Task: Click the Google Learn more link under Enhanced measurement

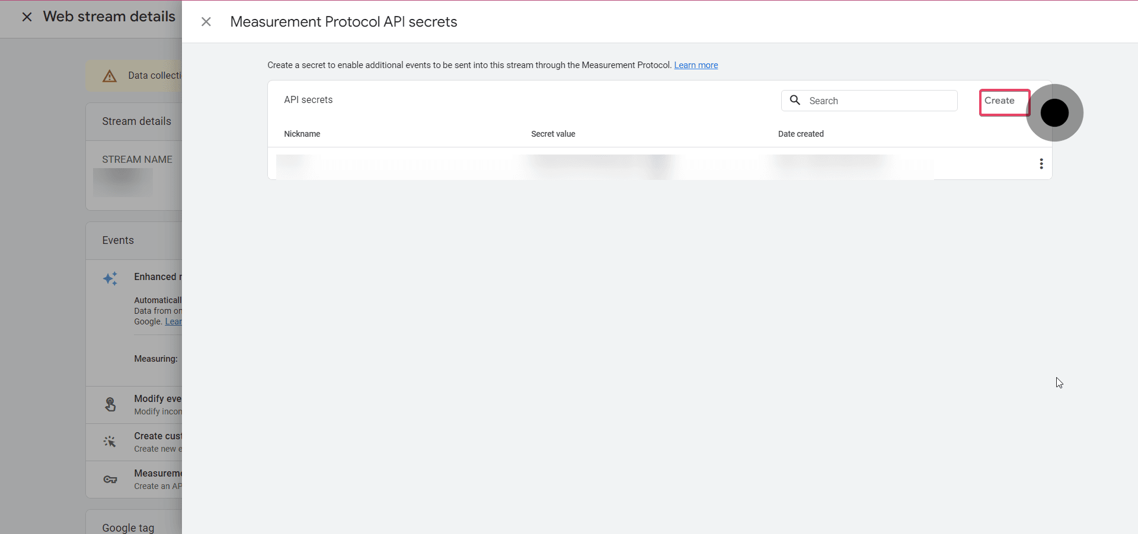Action: [173, 321]
